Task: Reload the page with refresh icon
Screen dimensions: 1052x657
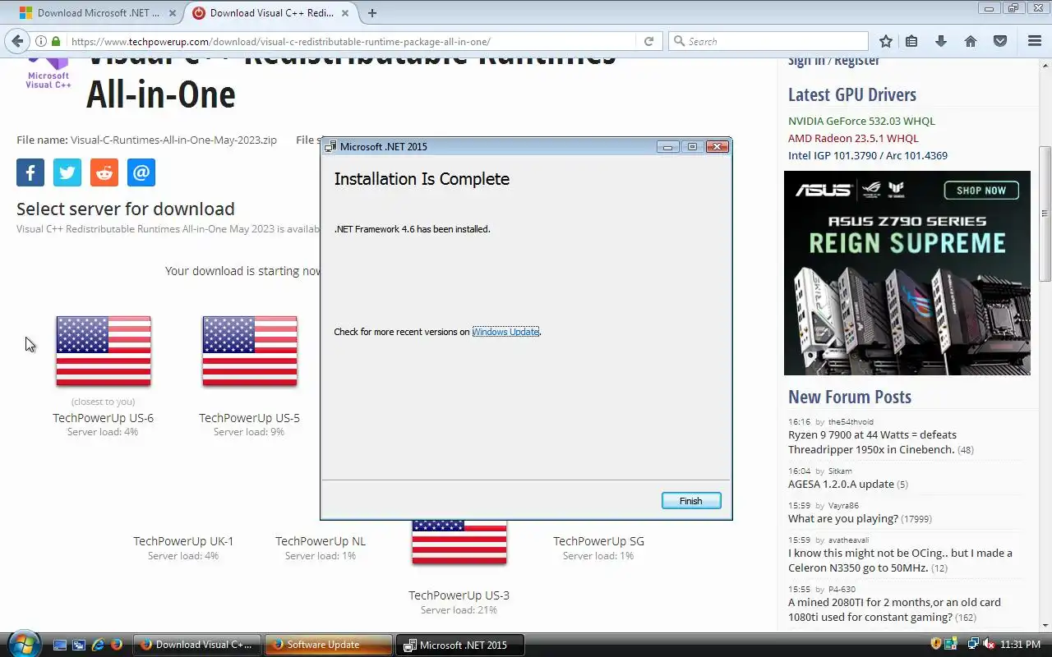Action: click(648, 41)
